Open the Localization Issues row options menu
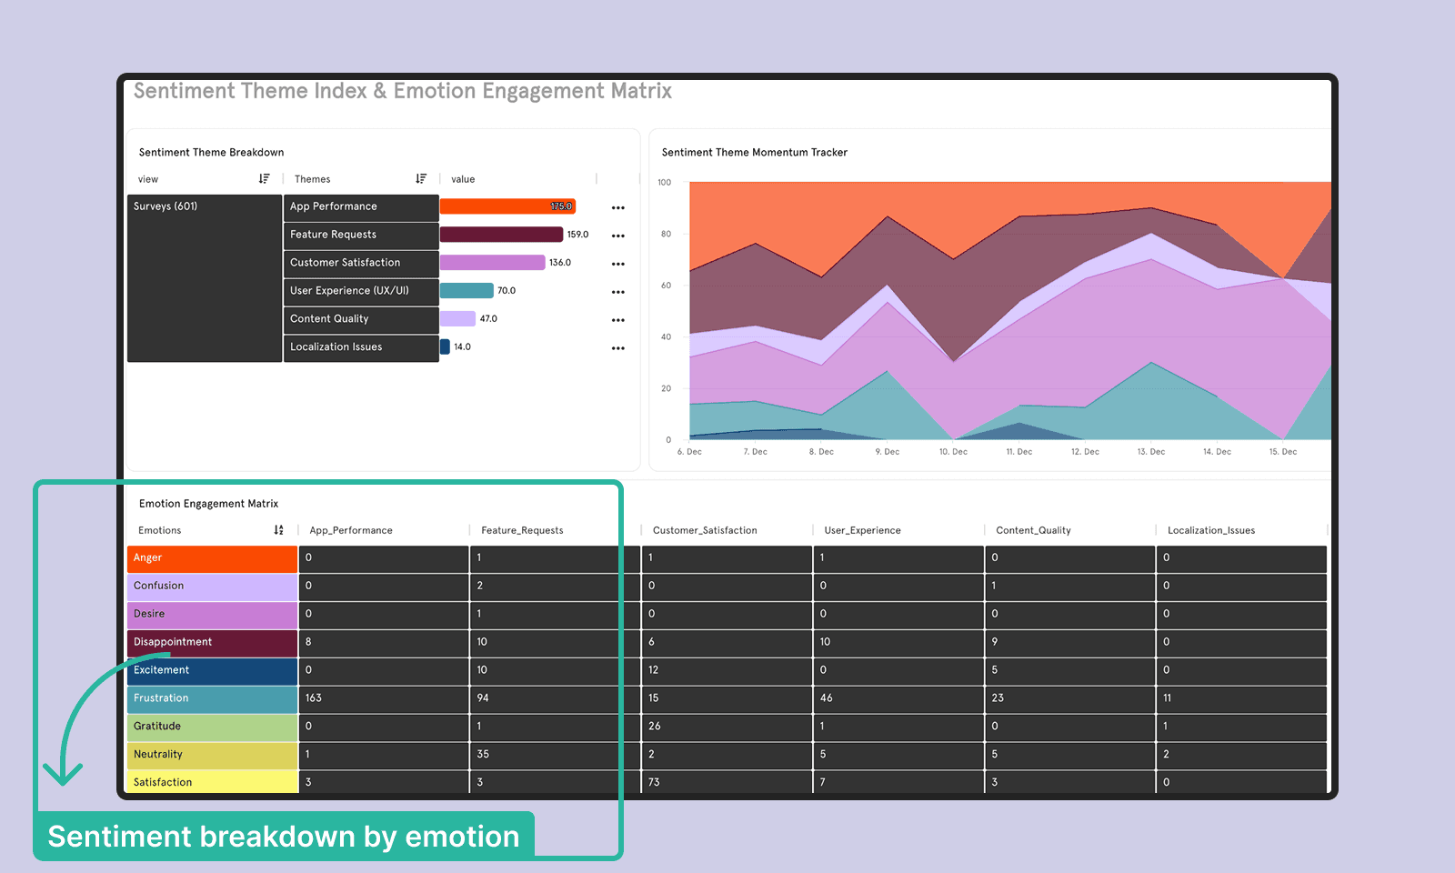Image resolution: width=1455 pixels, height=873 pixels. (x=618, y=348)
